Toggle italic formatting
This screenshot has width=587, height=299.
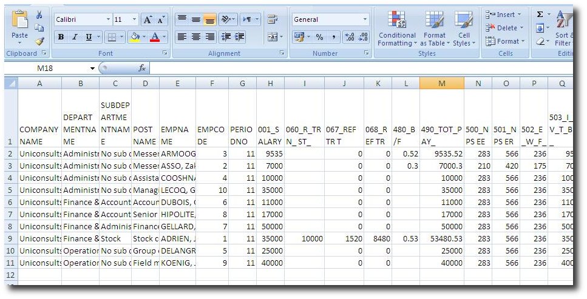(75, 37)
